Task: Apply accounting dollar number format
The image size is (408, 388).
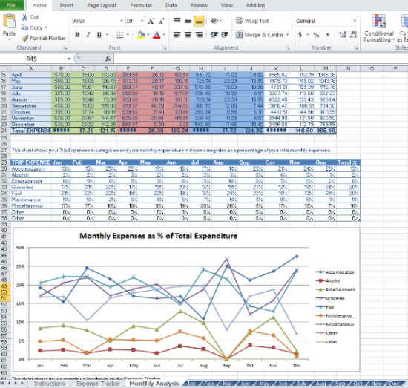Action: (x=300, y=35)
